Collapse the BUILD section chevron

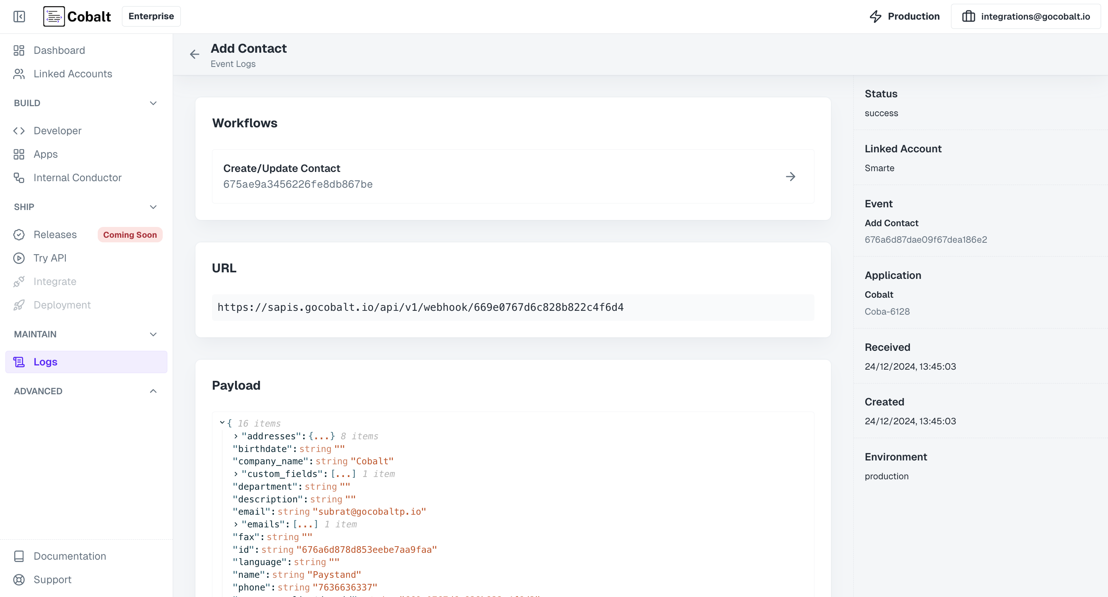tap(153, 103)
